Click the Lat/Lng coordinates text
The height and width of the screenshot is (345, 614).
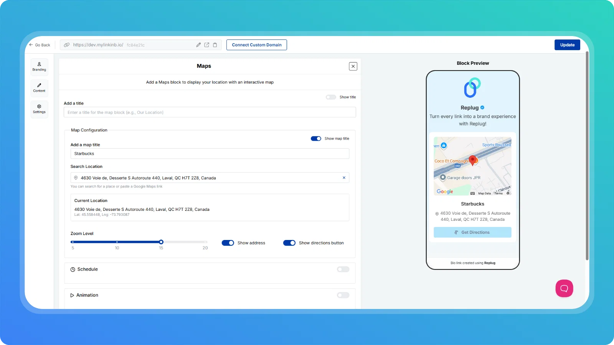point(102,215)
